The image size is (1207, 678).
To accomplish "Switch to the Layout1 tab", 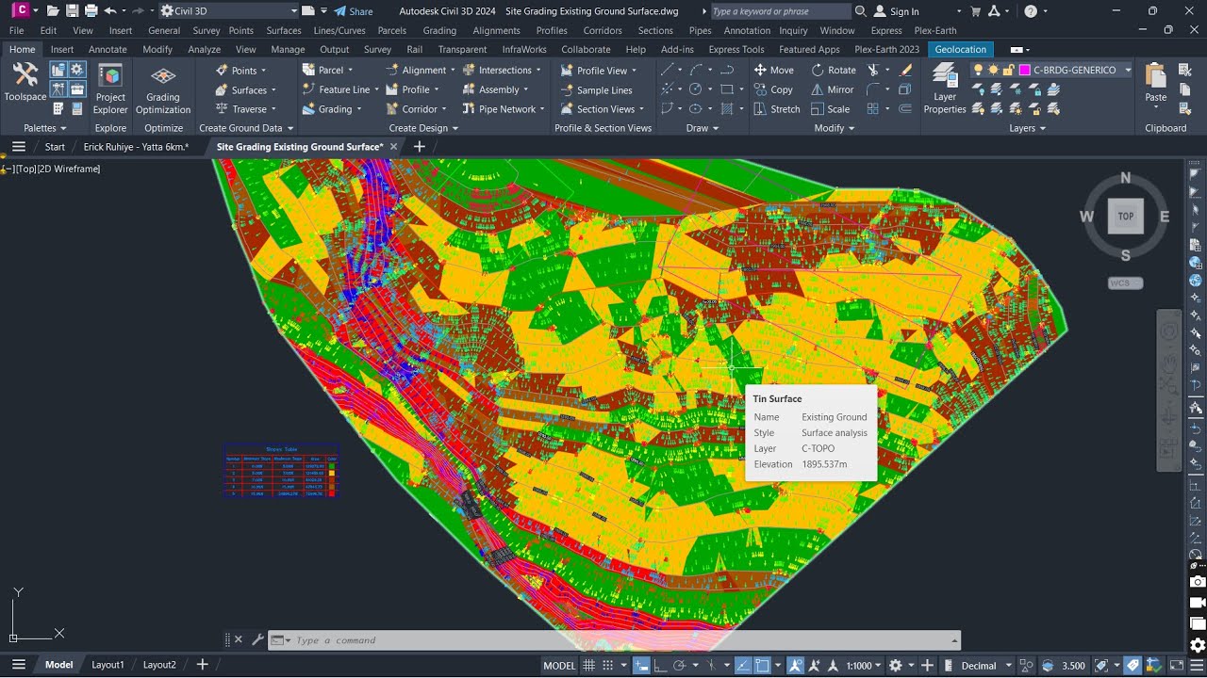I will (x=107, y=665).
